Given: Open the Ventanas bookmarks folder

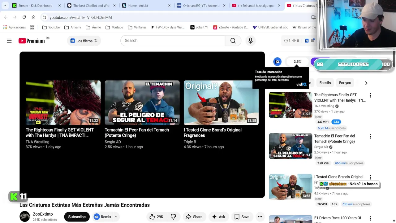Looking at the screenshot, I should [x=137, y=27].
